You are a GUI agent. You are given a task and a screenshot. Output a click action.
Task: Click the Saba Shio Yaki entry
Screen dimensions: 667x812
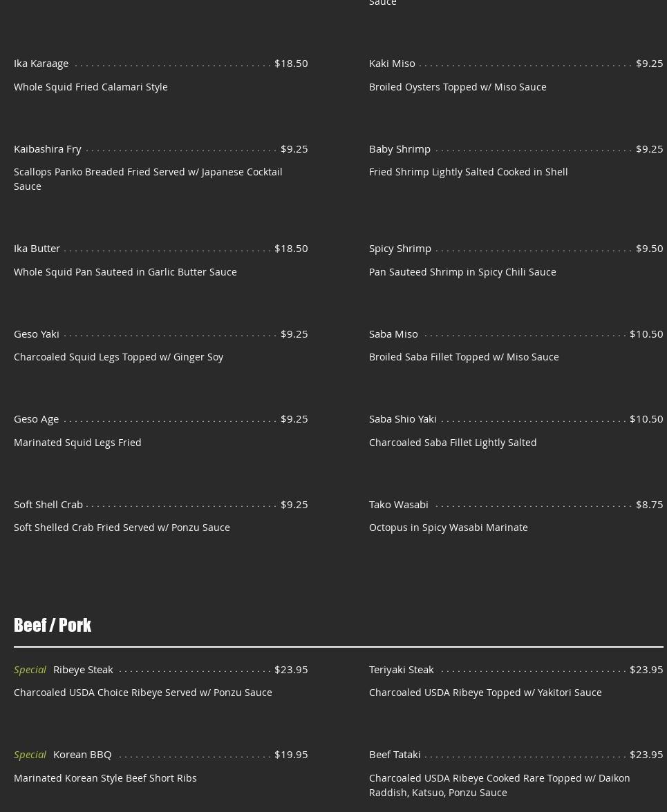coord(403,419)
